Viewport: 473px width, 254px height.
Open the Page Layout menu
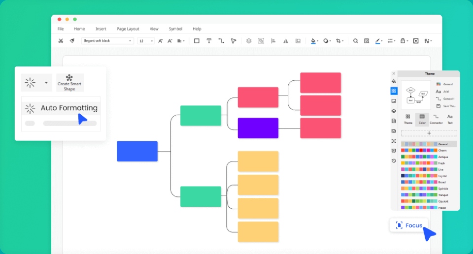tap(128, 29)
